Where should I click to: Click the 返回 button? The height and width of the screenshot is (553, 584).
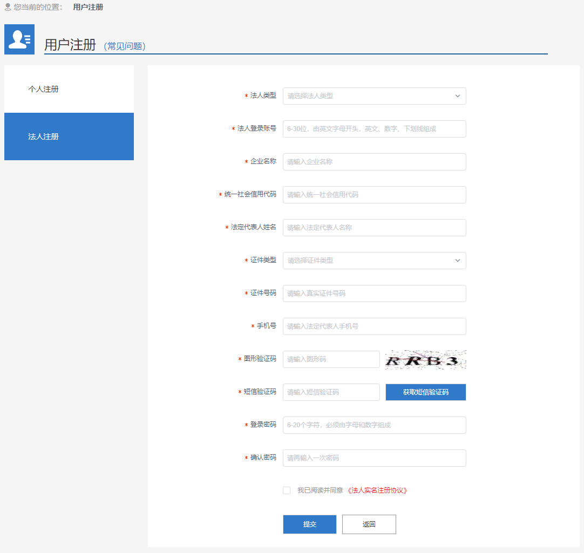369,524
